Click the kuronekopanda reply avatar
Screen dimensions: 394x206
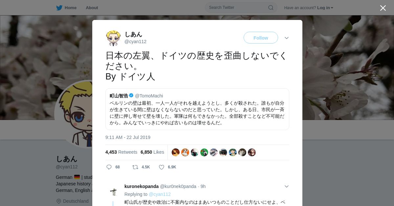click(114, 191)
